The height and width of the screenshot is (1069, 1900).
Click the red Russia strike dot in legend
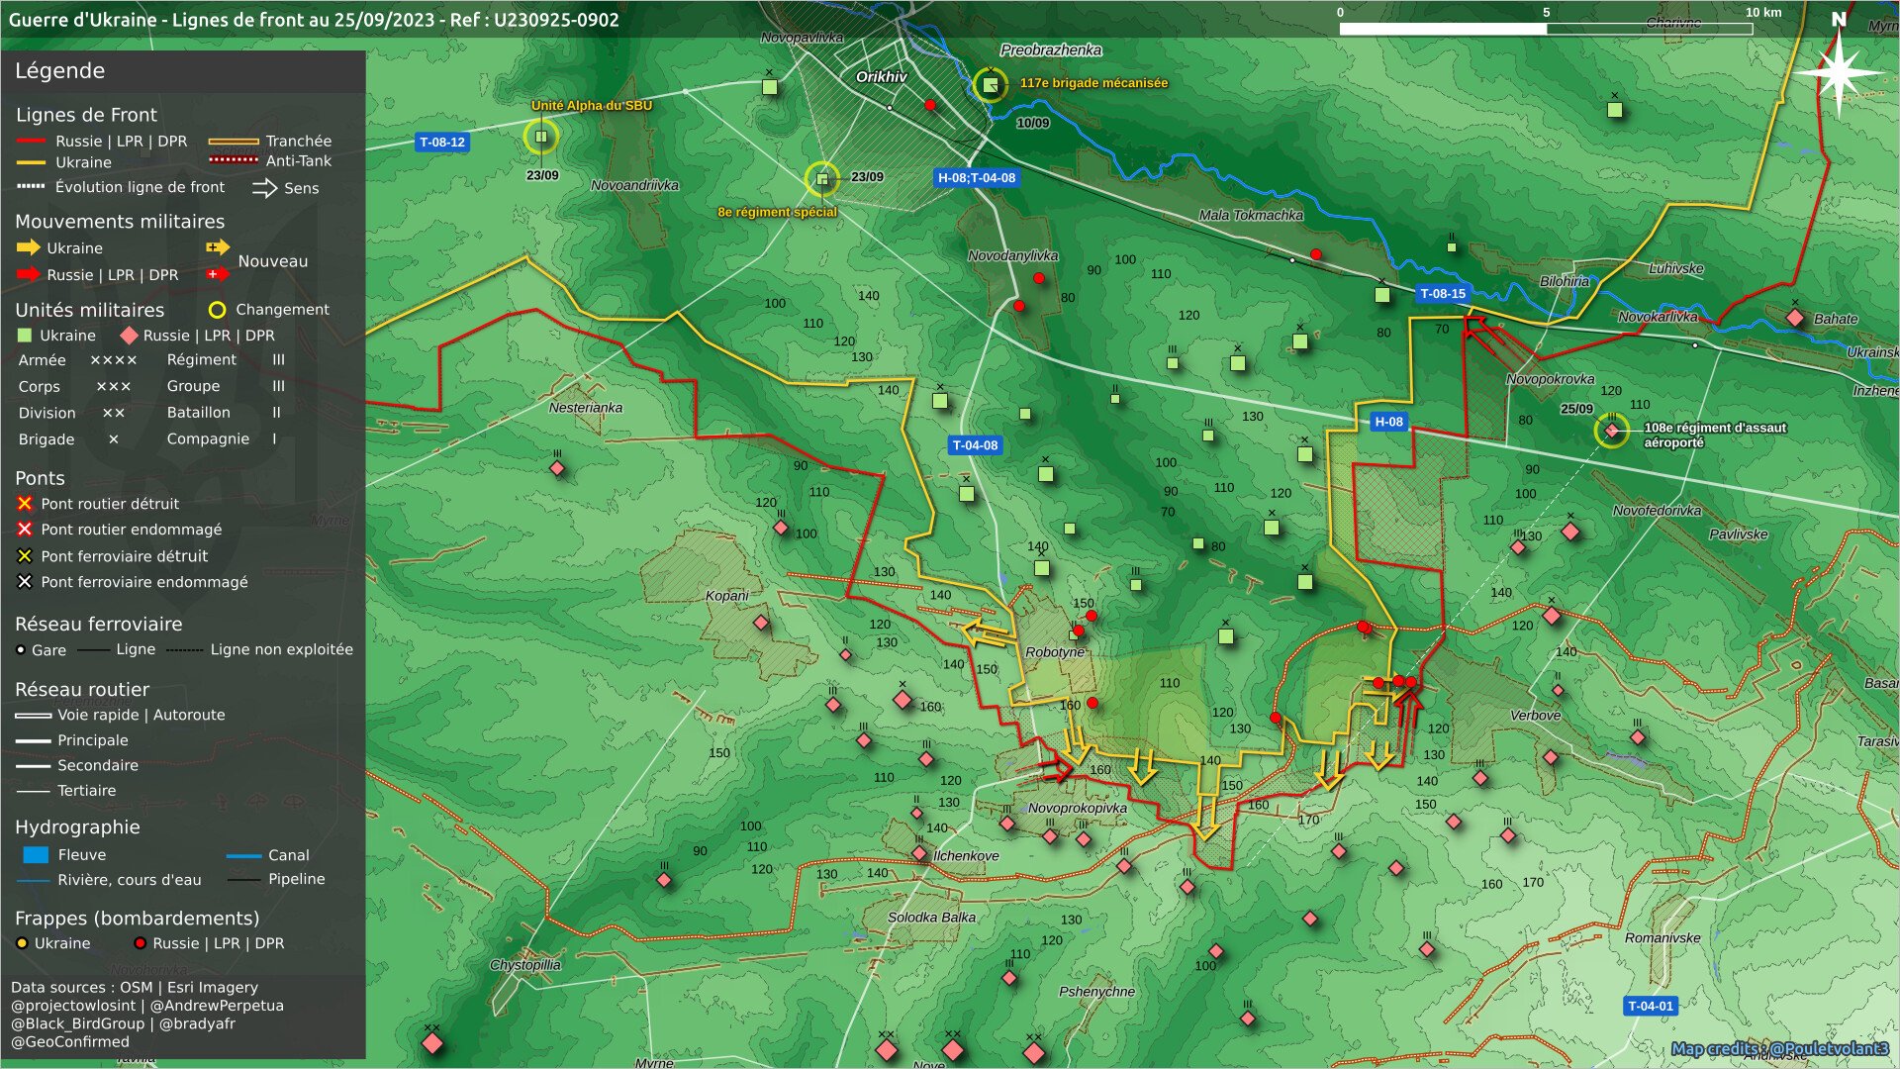coord(140,943)
